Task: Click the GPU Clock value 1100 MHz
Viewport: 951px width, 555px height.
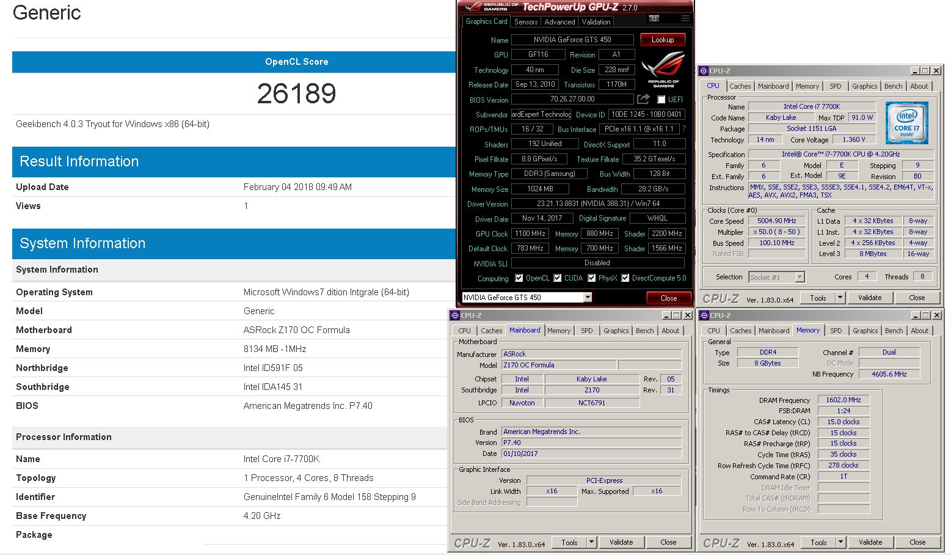Action: [530, 233]
